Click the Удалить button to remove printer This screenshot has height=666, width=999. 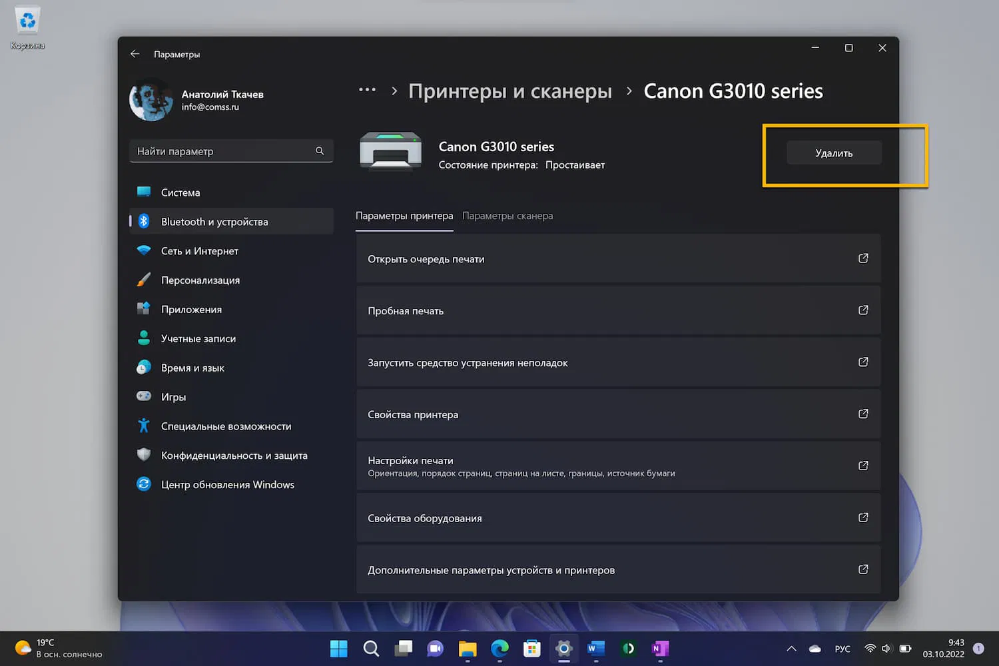tap(834, 153)
